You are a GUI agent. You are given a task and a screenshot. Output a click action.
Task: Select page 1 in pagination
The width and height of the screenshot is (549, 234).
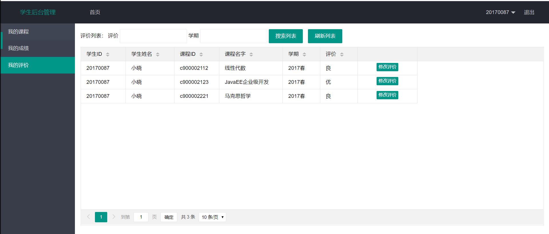click(101, 217)
